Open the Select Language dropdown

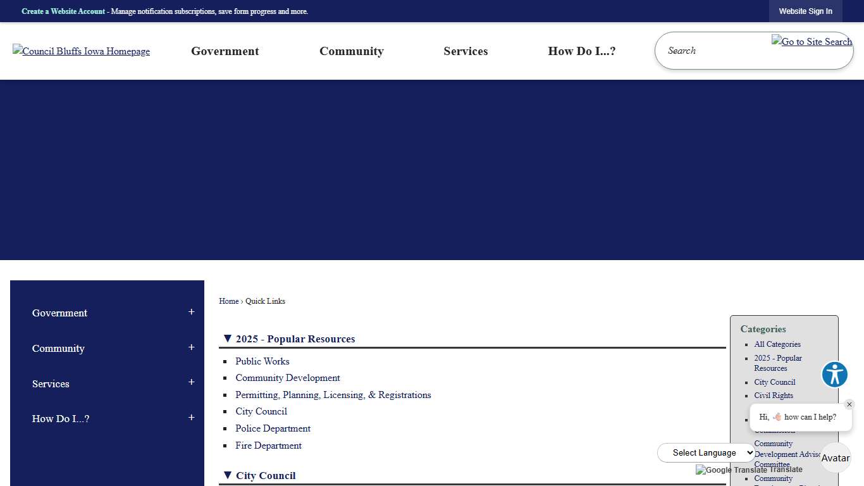point(706,452)
